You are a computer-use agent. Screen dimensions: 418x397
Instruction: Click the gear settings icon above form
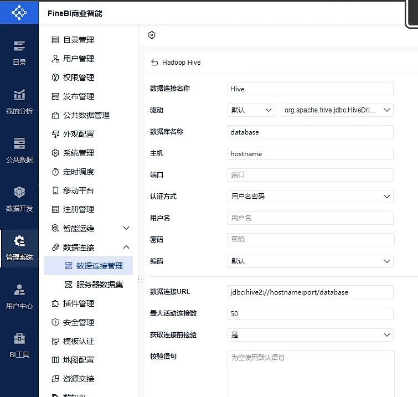(x=152, y=35)
